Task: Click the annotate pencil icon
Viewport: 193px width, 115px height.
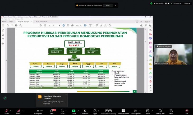Action: (5, 98)
